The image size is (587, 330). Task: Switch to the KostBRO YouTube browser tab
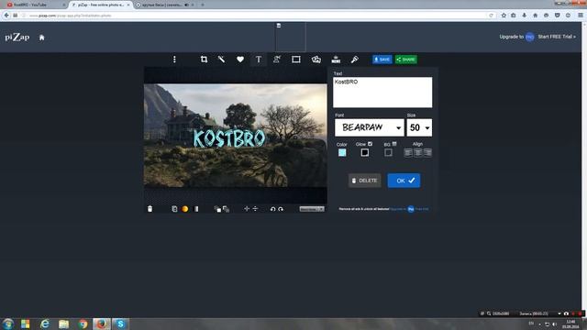(35, 5)
